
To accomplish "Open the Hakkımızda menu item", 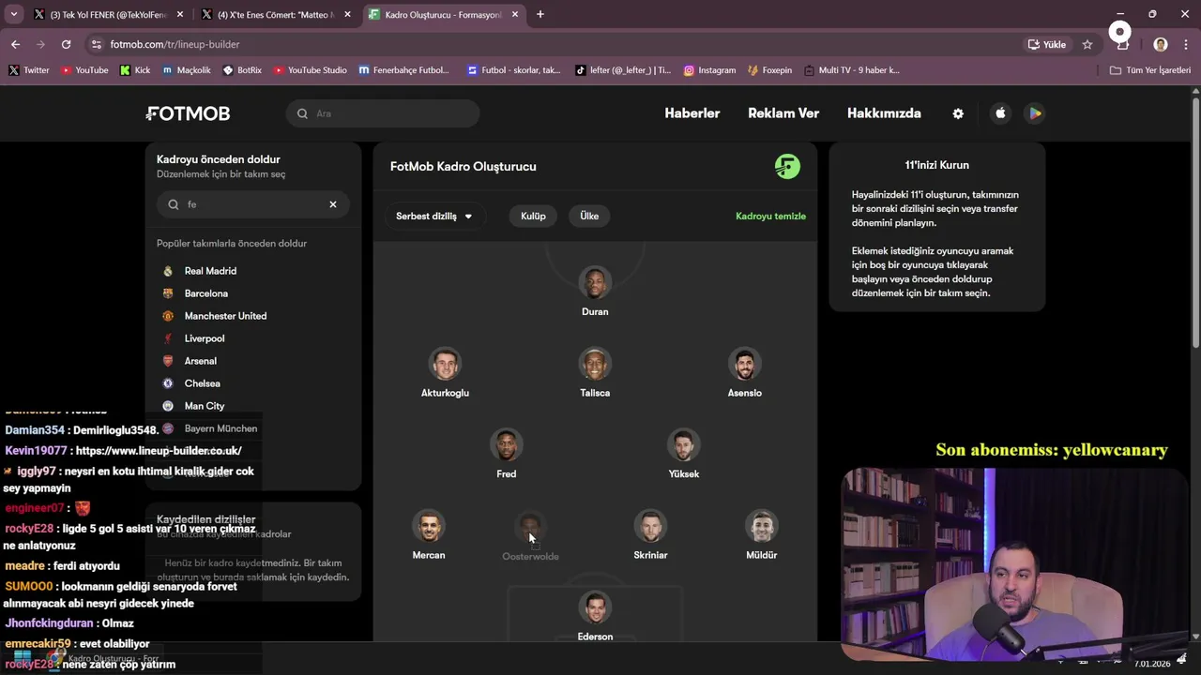I will coord(884,113).
